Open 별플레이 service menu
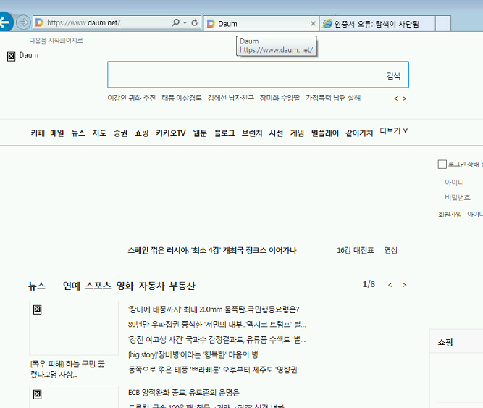483x408 pixels. 325,133
